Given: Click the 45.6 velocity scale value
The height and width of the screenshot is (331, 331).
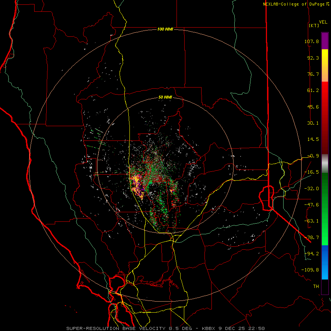Looking at the screenshot, I should click(x=313, y=107).
